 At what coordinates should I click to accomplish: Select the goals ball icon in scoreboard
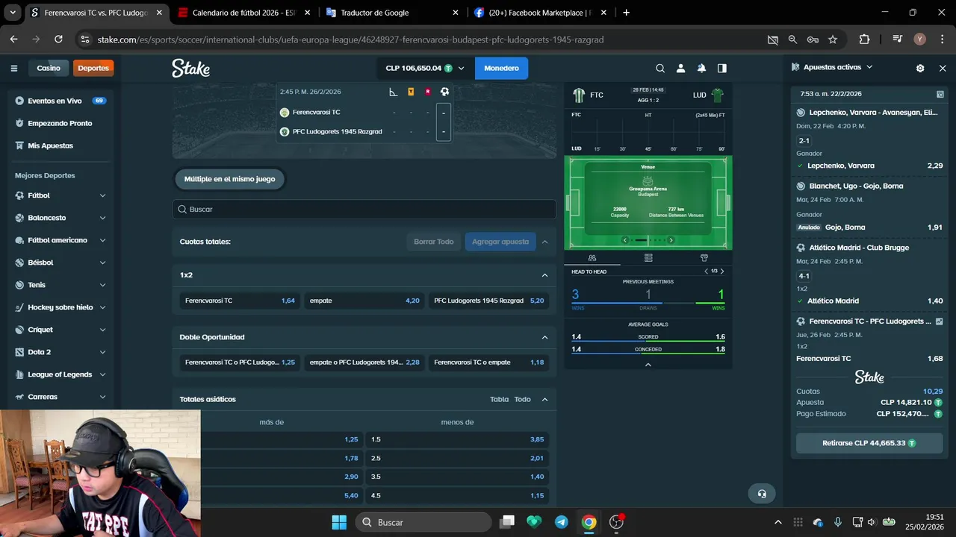pos(444,92)
